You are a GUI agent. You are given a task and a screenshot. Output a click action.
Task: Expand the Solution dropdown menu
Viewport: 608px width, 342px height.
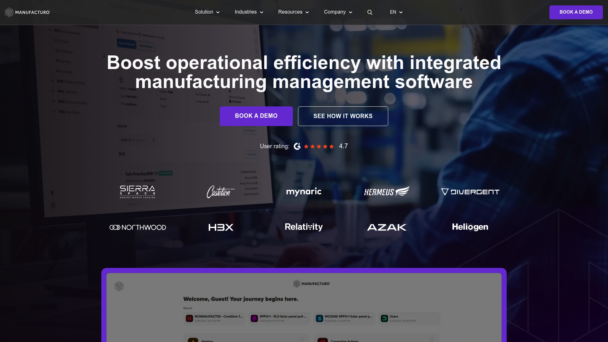pyautogui.click(x=207, y=12)
